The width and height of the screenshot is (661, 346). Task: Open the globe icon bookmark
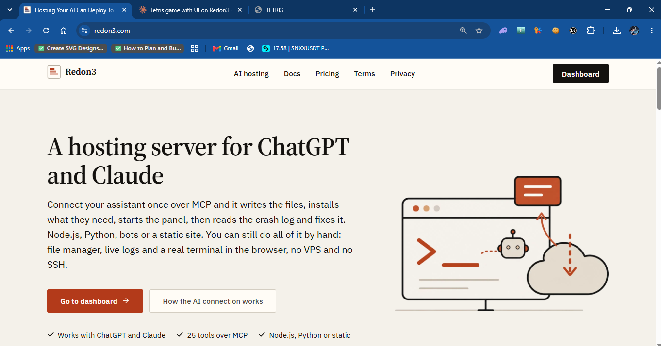tap(250, 48)
